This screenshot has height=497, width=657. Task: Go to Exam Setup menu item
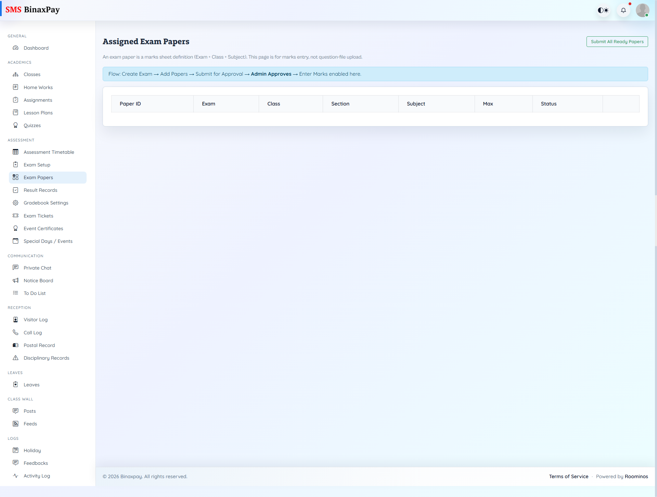(x=37, y=165)
